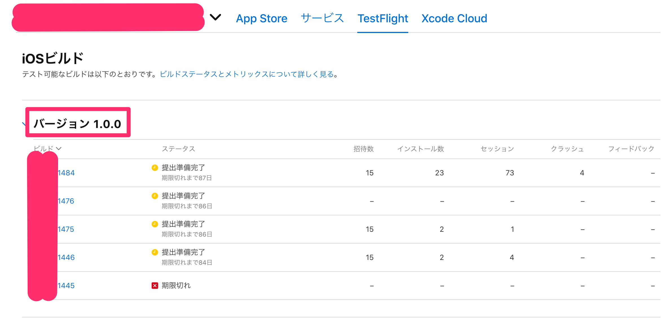The image size is (666, 318).
Task: Click the yellow clock icon on build 1476 row
Action: tap(155, 196)
